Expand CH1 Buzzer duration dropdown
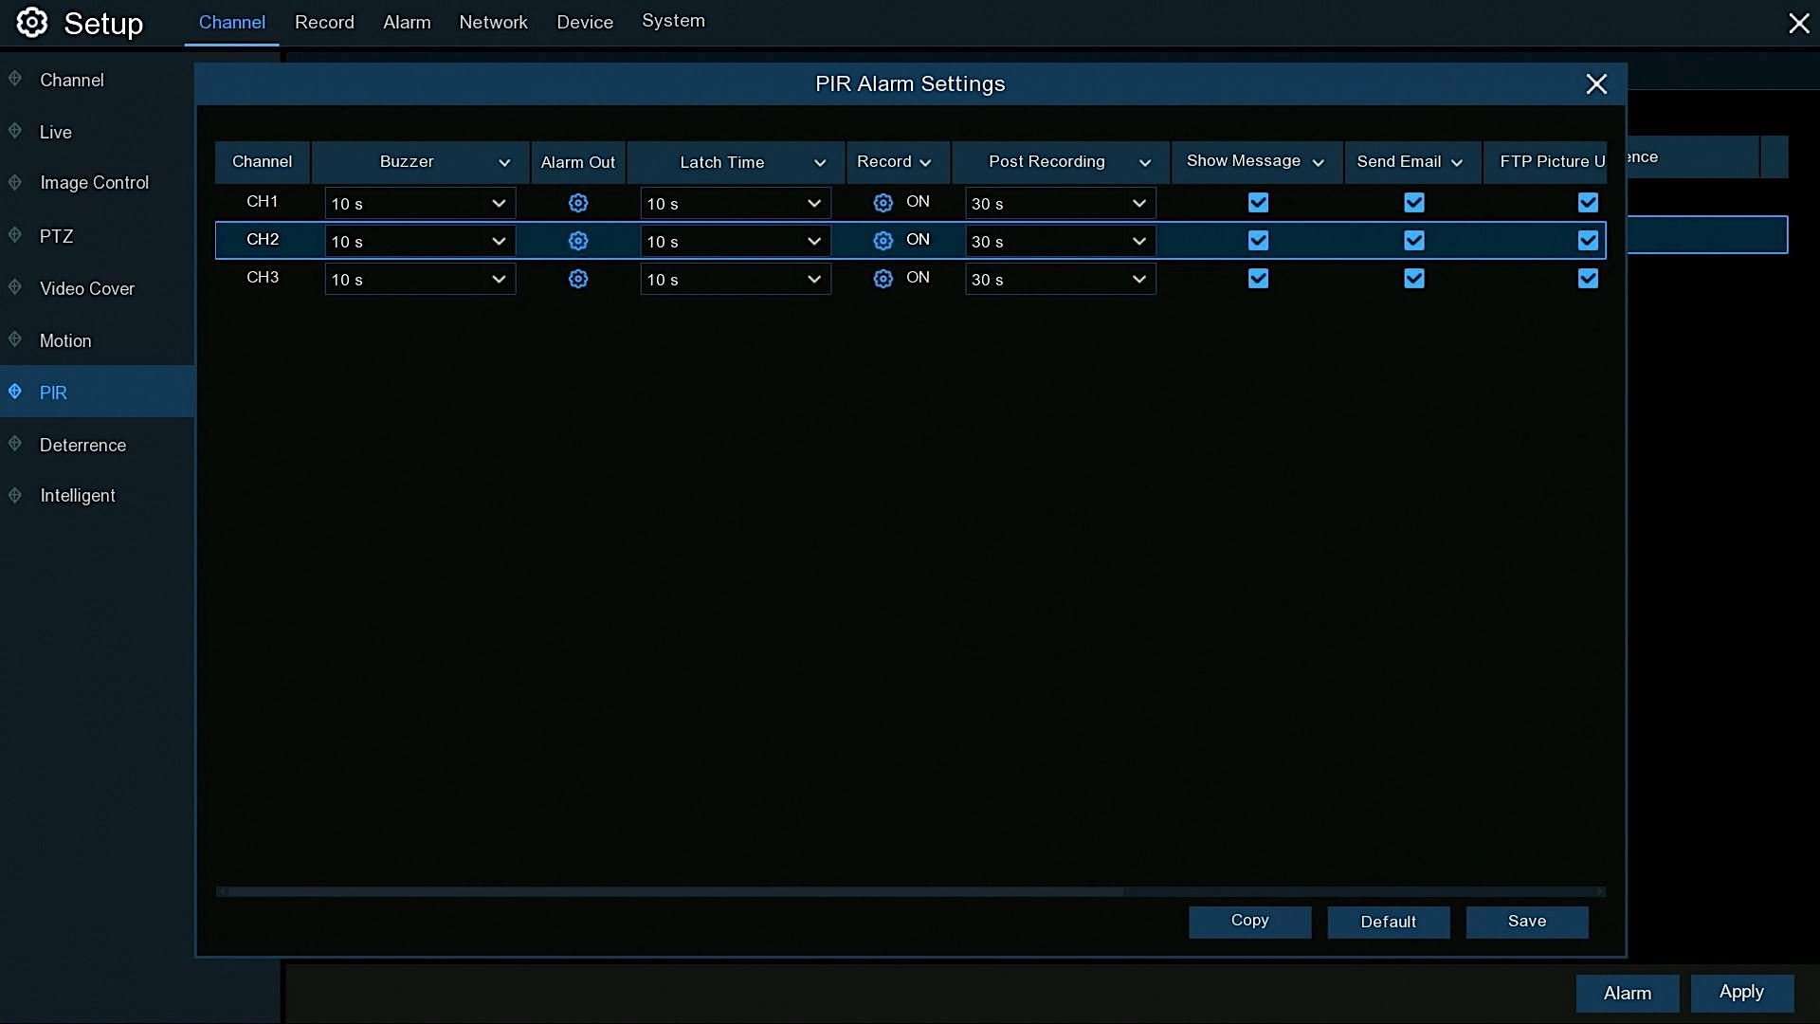The image size is (1820, 1024). [420, 203]
